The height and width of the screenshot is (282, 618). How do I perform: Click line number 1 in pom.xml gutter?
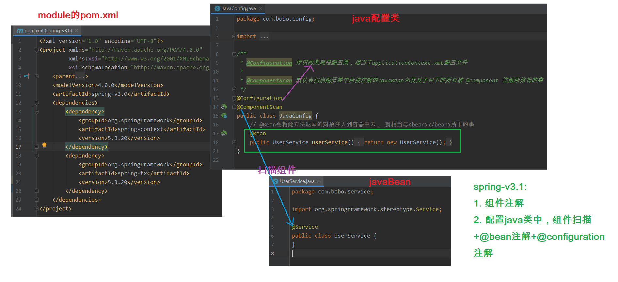20,41
